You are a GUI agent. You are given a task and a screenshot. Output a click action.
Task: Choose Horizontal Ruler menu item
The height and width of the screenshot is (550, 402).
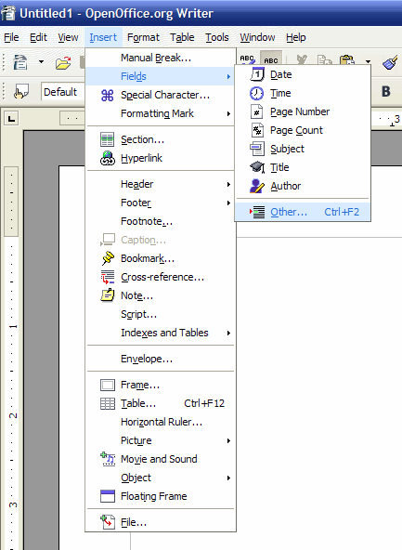coord(161,422)
